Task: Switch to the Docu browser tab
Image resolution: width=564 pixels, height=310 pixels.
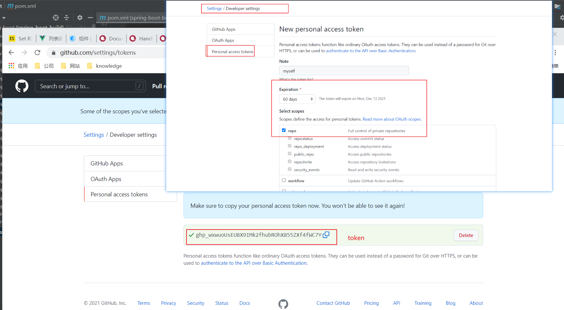Action: pos(111,38)
